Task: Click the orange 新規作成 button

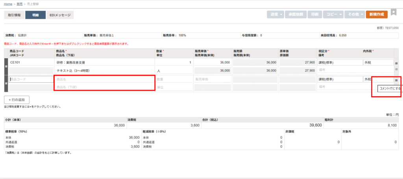Action: pos(377,15)
